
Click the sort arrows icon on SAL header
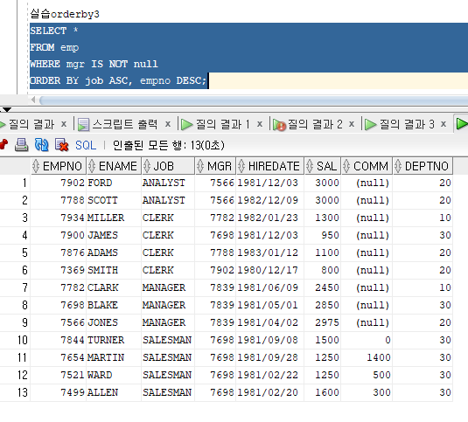310,166
